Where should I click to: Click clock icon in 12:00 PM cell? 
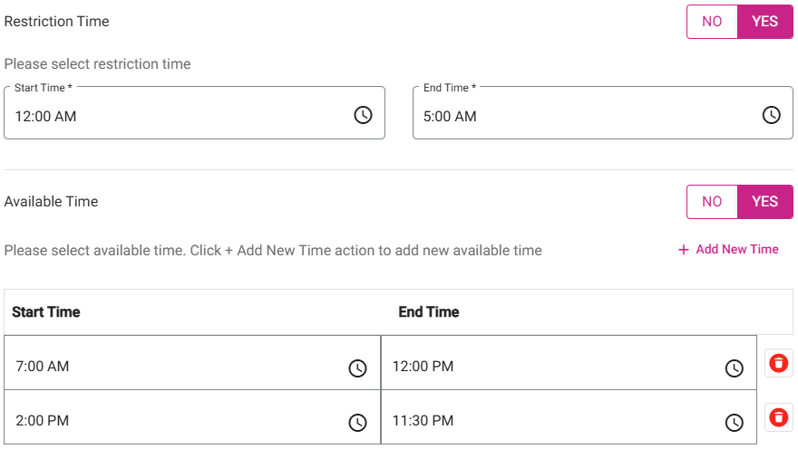click(735, 368)
